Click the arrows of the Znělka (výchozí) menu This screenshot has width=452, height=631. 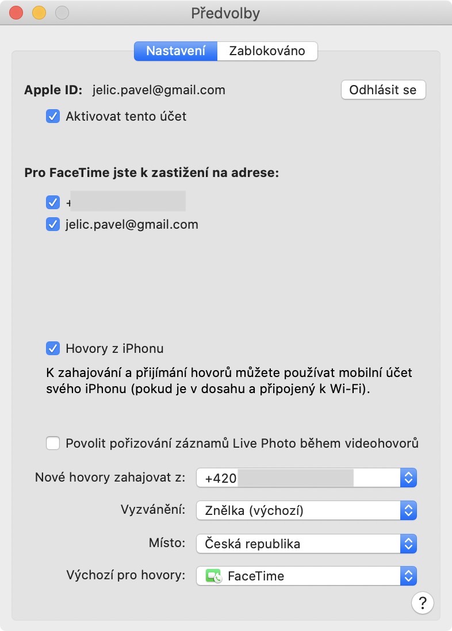click(408, 510)
